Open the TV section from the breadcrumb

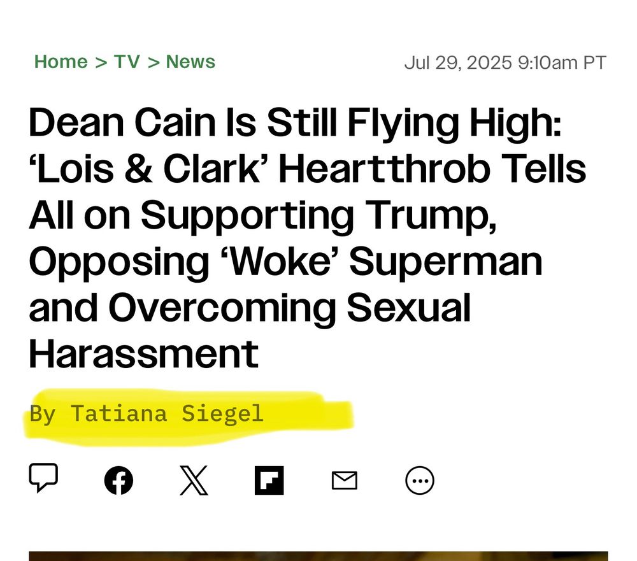[x=125, y=62]
